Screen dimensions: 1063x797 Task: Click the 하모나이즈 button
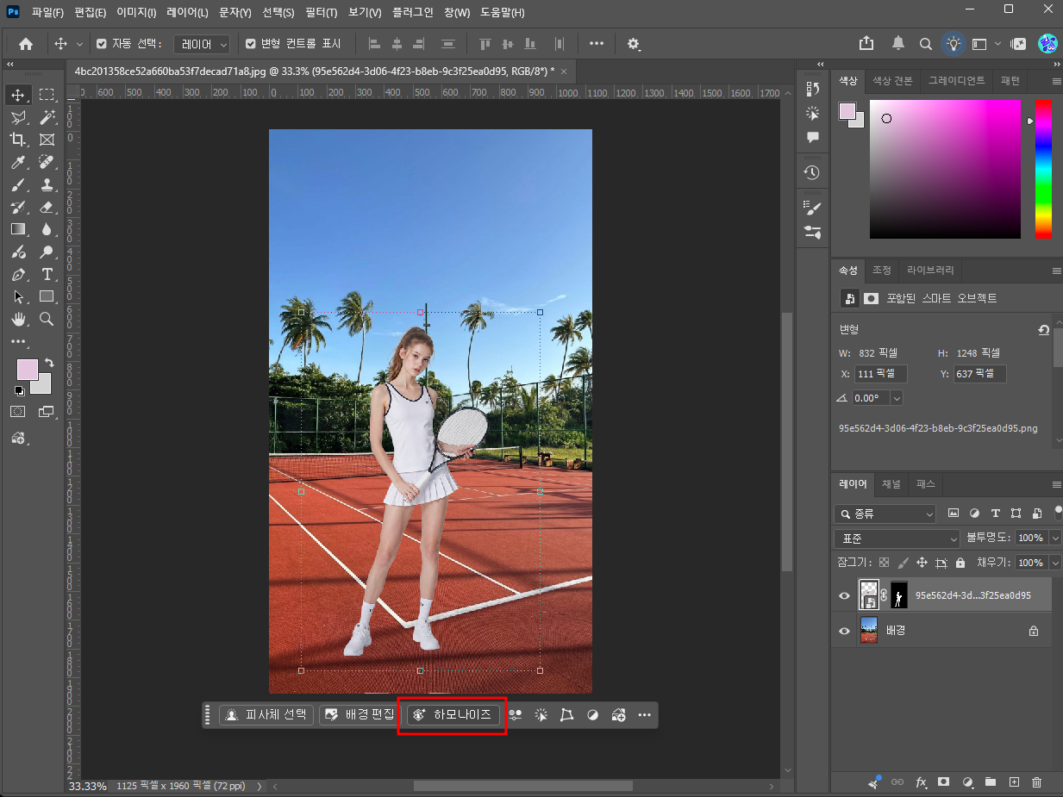click(x=453, y=715)
